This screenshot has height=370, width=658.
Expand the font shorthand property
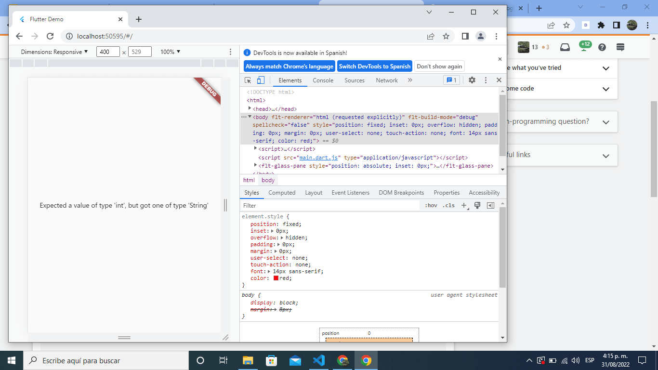[269, 271]
